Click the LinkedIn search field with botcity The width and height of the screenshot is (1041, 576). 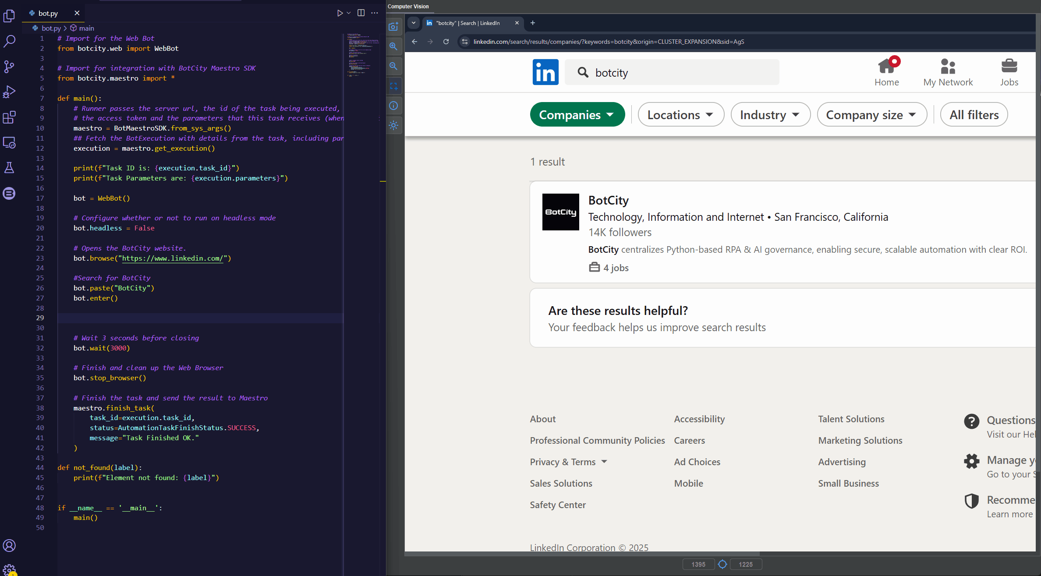672,72
